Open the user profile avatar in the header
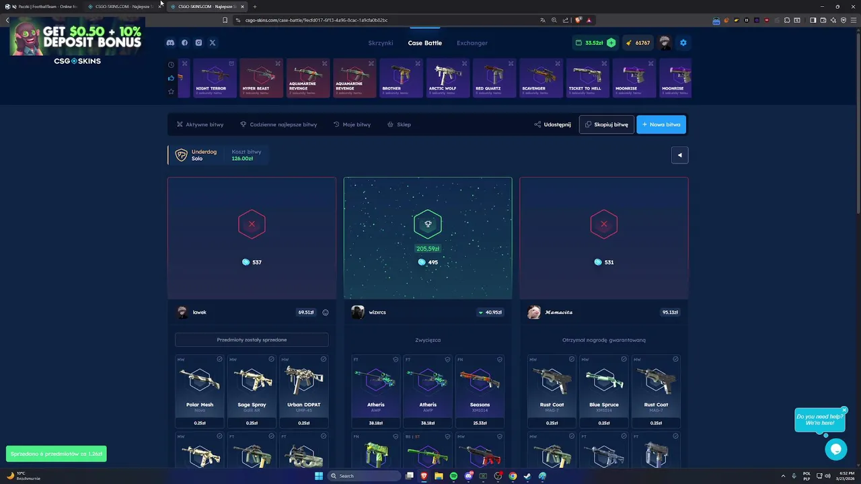861x484 pixels. (x=665, y=43)
